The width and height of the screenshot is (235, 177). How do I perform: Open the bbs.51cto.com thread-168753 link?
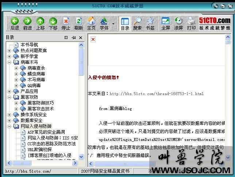point(157,94)
